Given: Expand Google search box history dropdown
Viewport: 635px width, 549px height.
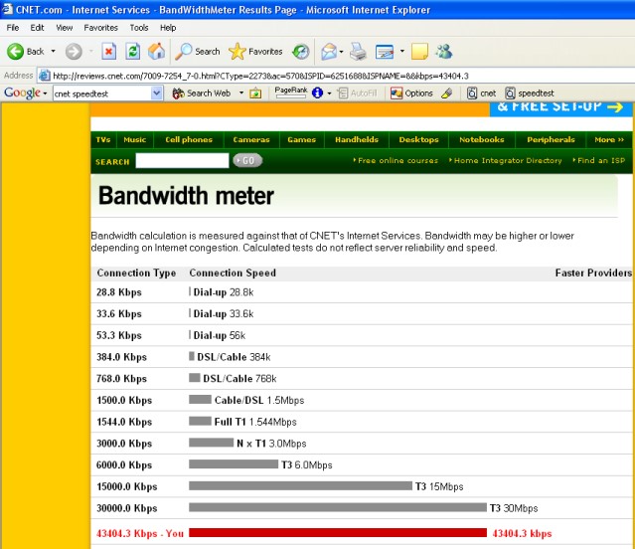Looking at the screenshot, I should [x=157, y=93].
